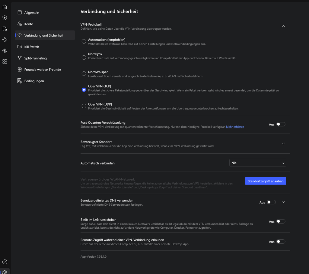Select the NordLynx protocol radio button
Image resolution: width=309 pixels, height=274 pixels.
point(84,57)
